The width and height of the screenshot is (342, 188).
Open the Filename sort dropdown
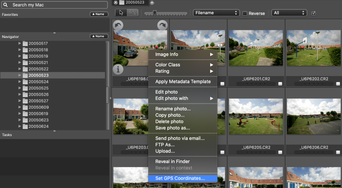tap(216, 13)
